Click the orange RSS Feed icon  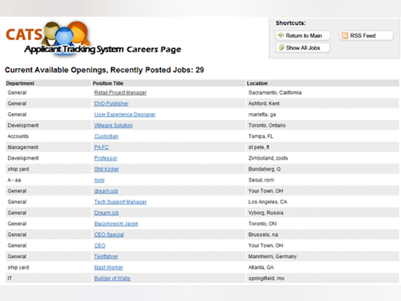[345, 35]
